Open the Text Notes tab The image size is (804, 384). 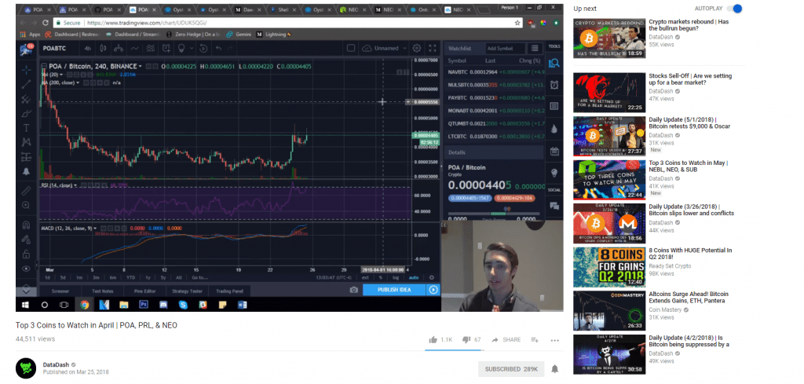pyautogui.click(x=103, y=291)
